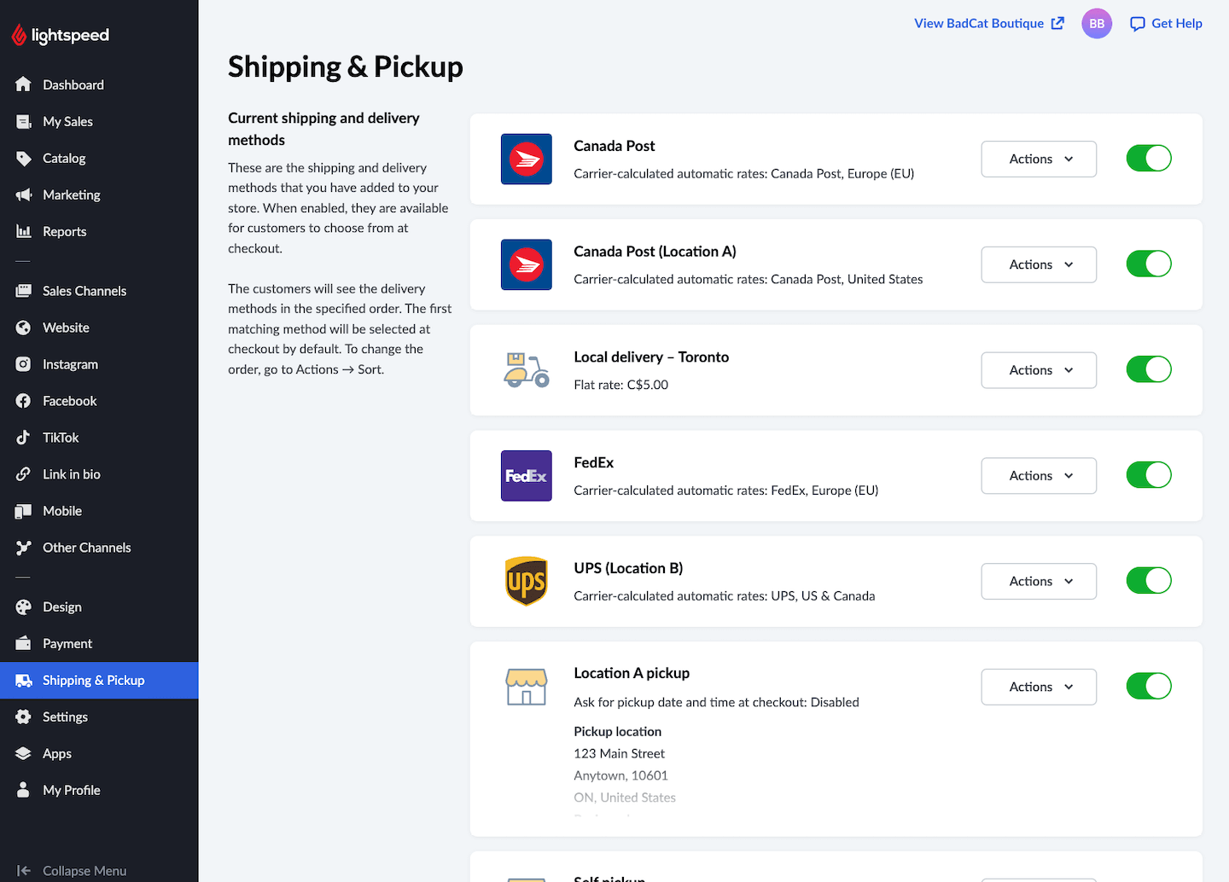Click the Settings gear icon
Image resolution: width=1229 pixels, height=882 pixels.
pyautogui.click(x=23, y=717)
